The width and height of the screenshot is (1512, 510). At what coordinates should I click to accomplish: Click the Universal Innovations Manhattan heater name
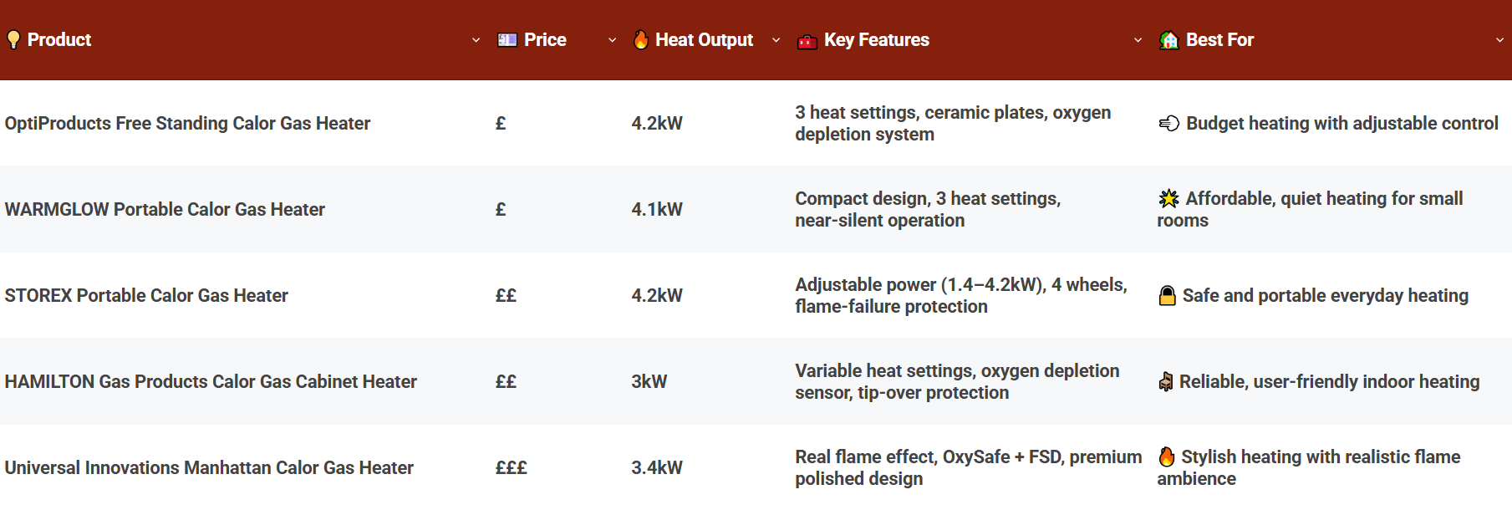pyautogui.click(x=208, y=467)
